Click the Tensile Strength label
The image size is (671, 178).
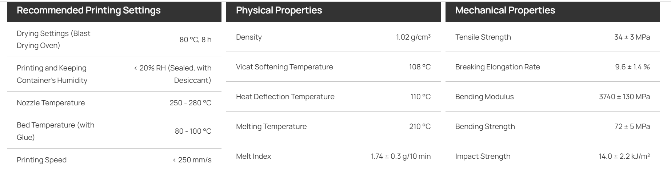click(x=483, y=37)
